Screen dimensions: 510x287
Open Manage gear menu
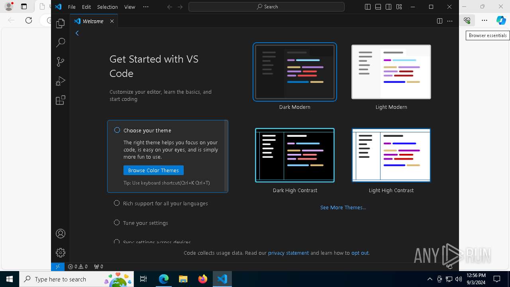tap(61, 253)
